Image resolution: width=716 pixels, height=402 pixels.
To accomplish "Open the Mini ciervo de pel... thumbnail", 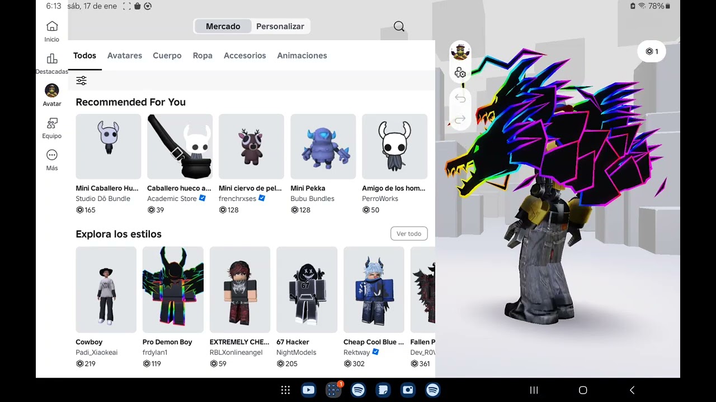I will pos(251,146).
